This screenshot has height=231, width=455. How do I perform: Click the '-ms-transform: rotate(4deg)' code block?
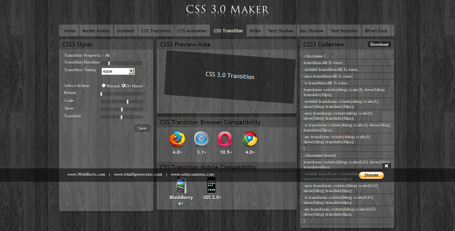click(x=347, y=139)
